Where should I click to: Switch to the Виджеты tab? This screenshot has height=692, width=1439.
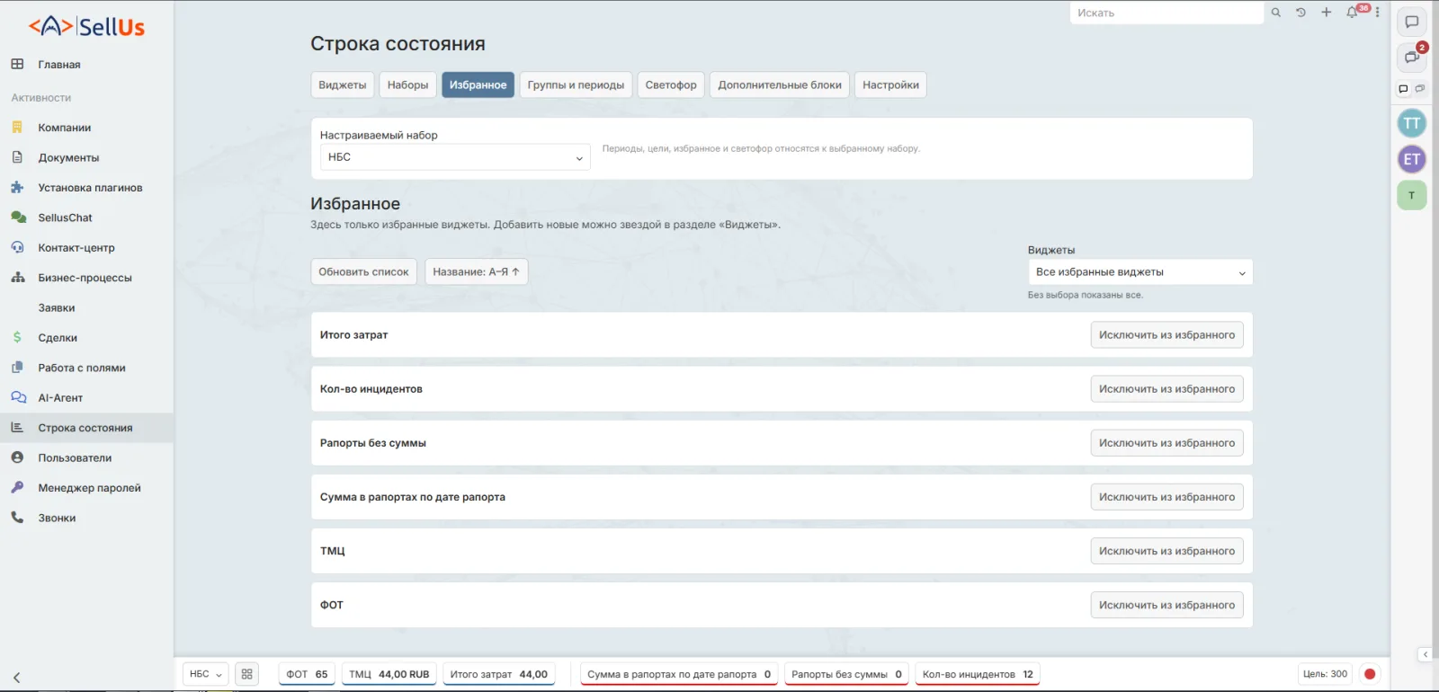pos(343,85)
